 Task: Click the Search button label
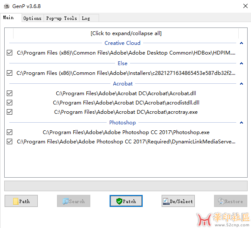pyautogui.click(x=77, y=201)
